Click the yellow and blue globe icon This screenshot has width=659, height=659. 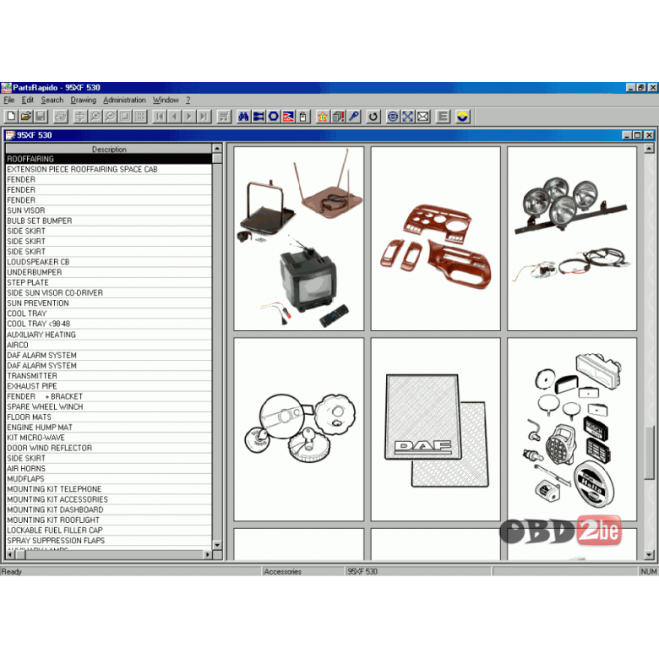(462, 117)
